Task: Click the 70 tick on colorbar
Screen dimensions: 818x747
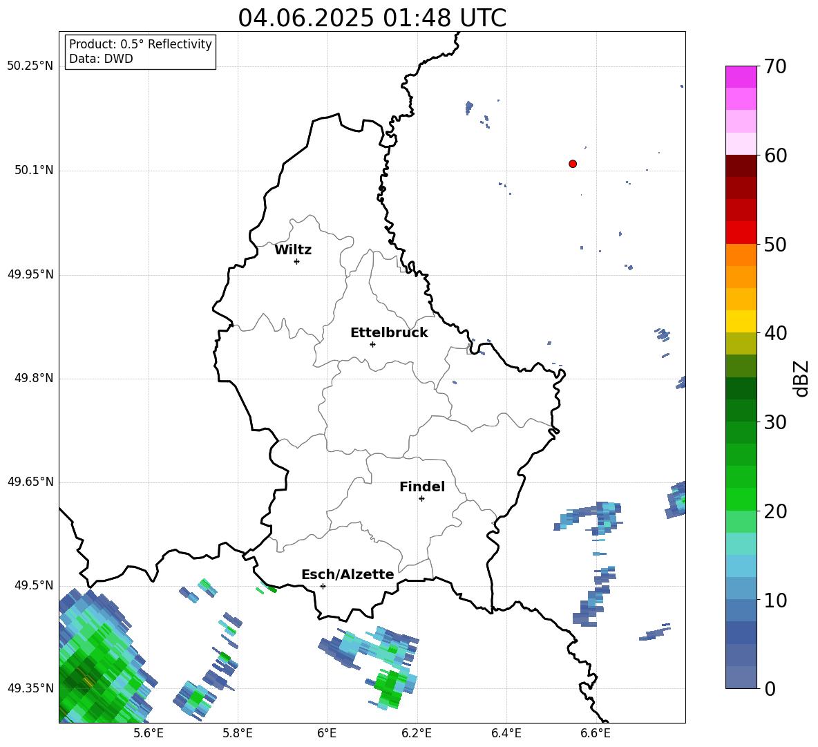Action: point(775,66)
